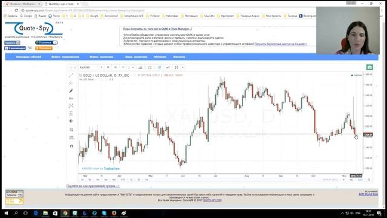Select the trend line drawing tool

71,75
